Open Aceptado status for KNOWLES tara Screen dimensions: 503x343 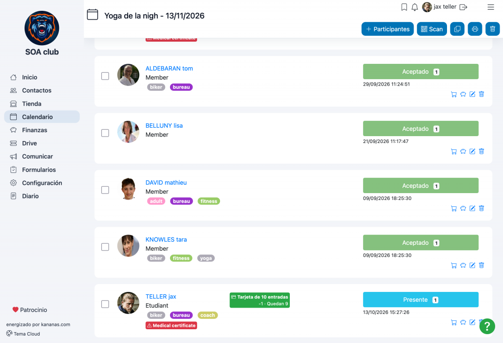(420, 243)
